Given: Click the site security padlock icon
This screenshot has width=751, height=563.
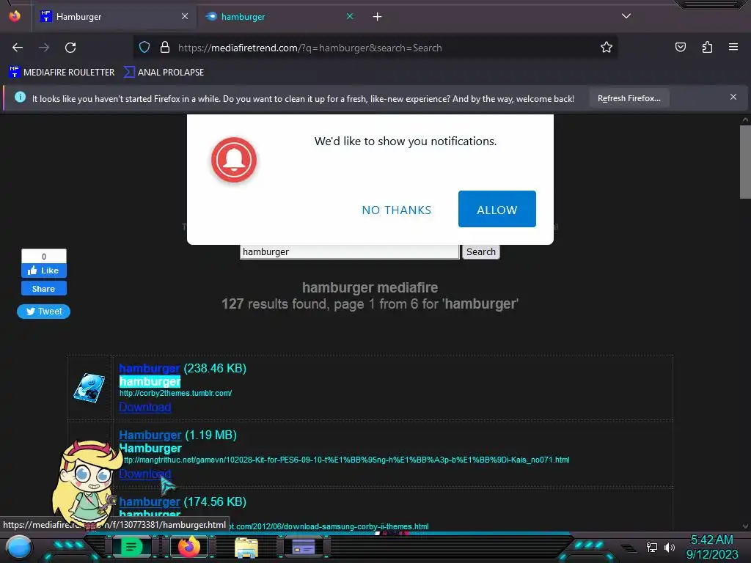Looking at the screenshot, I should click(x=165, y=48).
